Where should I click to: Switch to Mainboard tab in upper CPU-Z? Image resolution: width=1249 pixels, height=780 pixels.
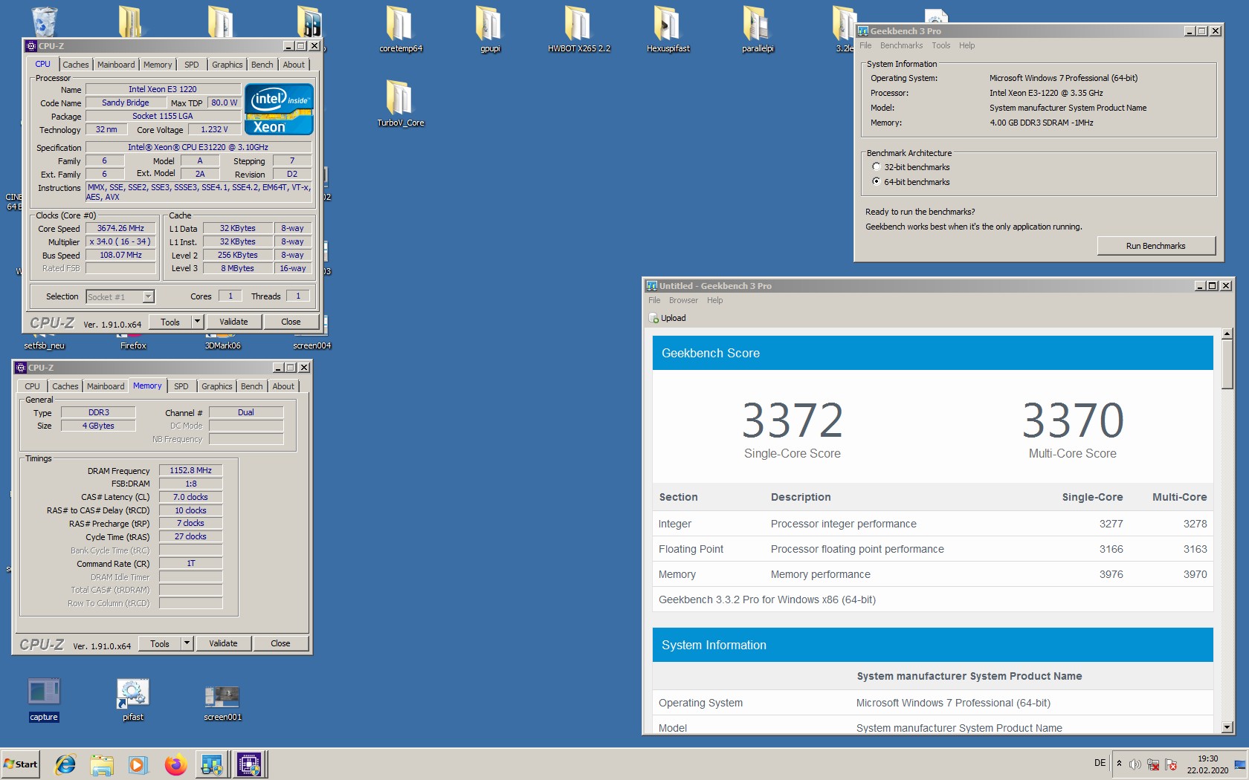point(116,65)
